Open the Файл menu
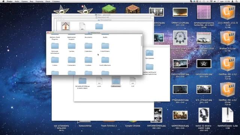 [x=17, y=1]
